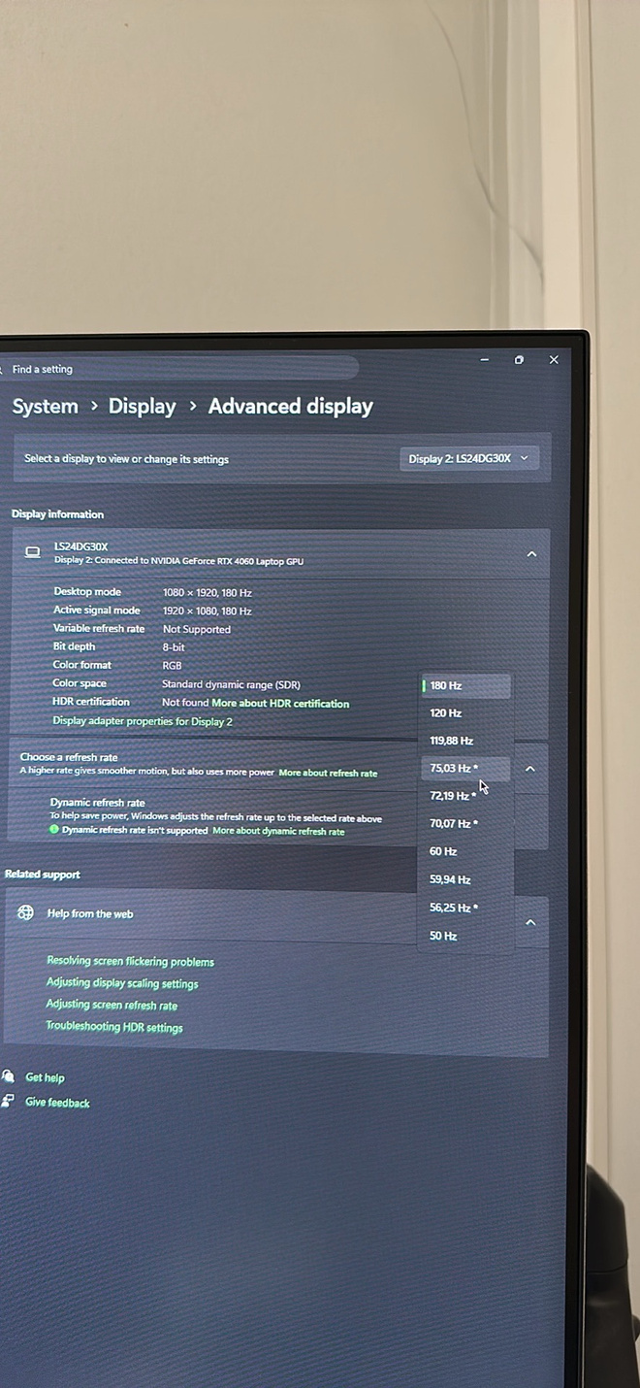
Task: Open More about dynamic refresh rate link
Action: [278, 831]
